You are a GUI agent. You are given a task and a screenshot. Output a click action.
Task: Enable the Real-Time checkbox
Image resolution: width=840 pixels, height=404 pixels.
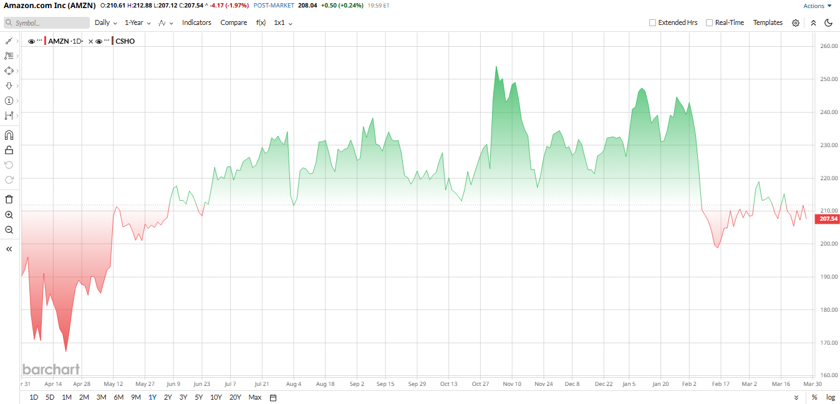tap(709, 22)
